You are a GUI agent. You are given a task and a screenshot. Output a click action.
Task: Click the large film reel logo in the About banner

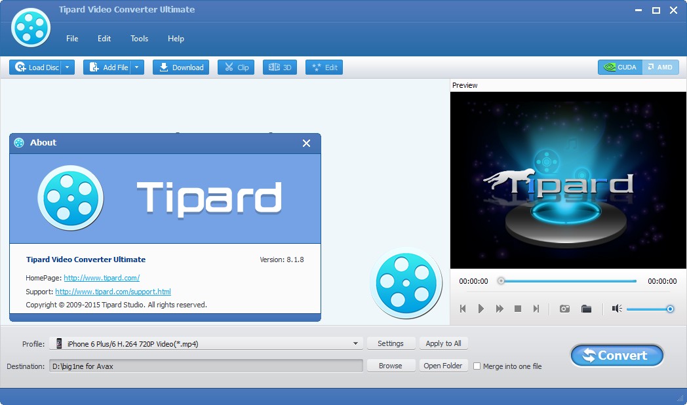71,198
